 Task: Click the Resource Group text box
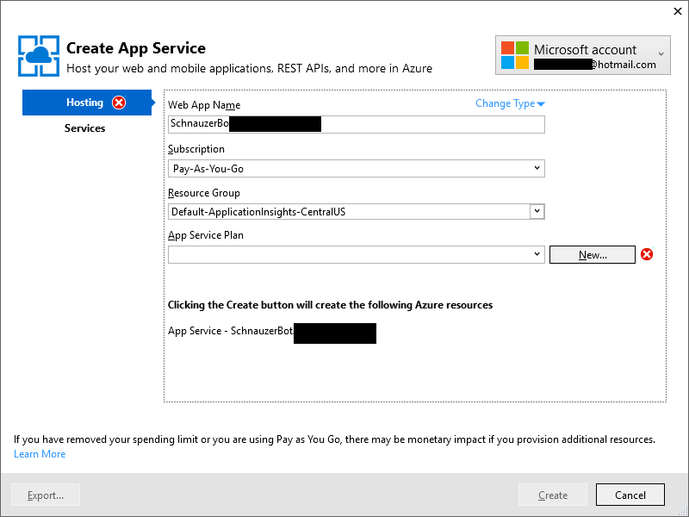point(350,211)
